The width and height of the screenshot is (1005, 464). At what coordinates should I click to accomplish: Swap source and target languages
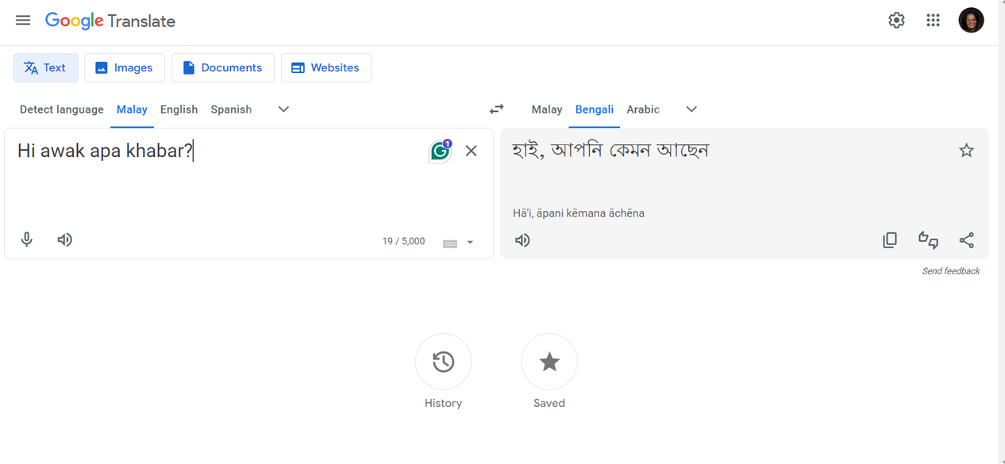(x=497, y=109)
